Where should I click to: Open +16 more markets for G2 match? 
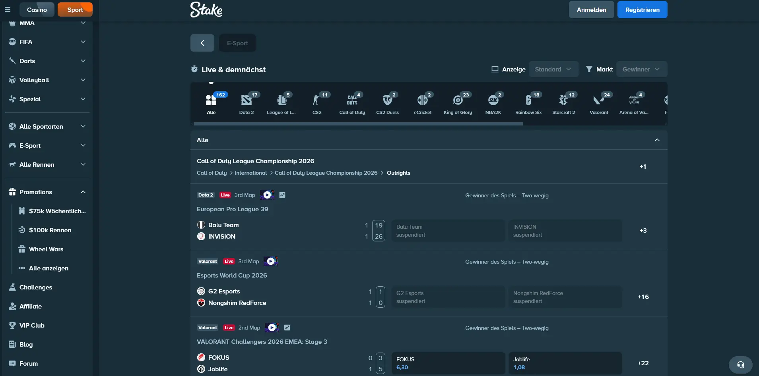coord(643,297)
